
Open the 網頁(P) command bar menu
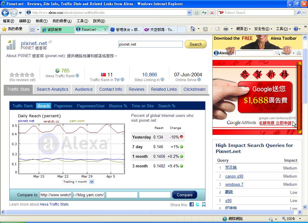(x=243, y=29)
